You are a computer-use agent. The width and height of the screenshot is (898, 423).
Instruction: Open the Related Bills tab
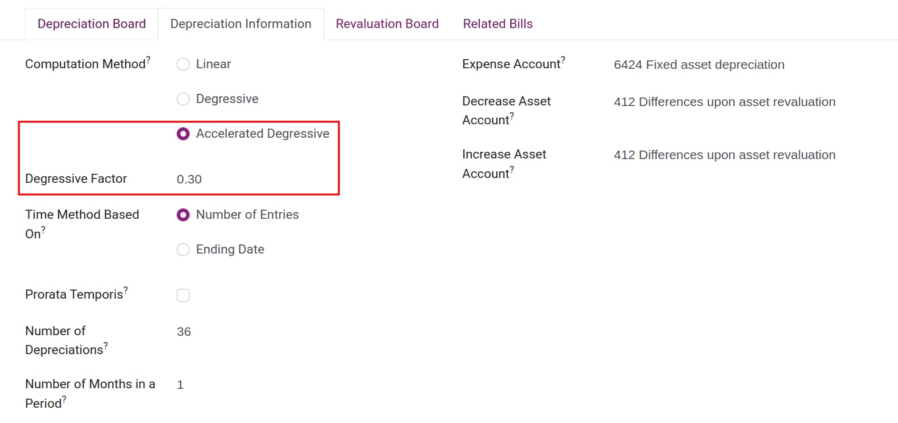[497, 23]
